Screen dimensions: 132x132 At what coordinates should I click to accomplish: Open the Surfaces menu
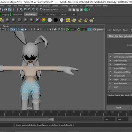click(x=64, y=6)
